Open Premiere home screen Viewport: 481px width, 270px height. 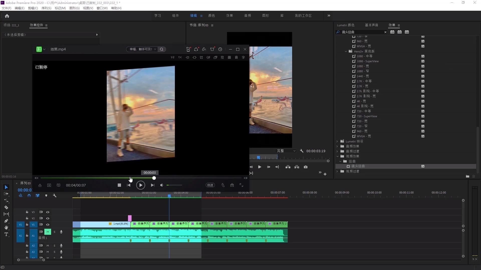point(7,16)
